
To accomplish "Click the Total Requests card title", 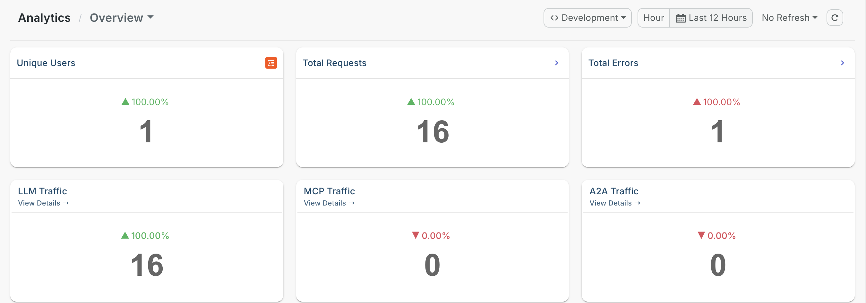I will (x=335, y=63).
